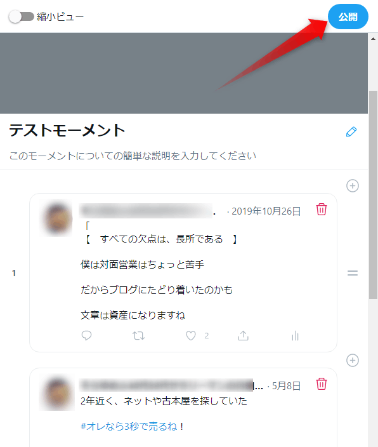
Task: Delete the second tweet with trash icon
Action: [322, 384]
